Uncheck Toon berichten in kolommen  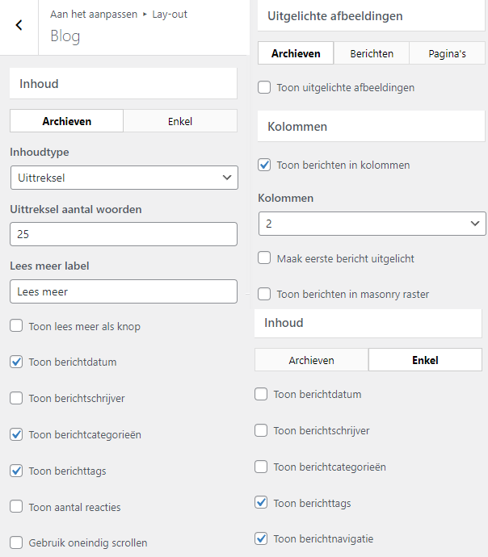264,165
